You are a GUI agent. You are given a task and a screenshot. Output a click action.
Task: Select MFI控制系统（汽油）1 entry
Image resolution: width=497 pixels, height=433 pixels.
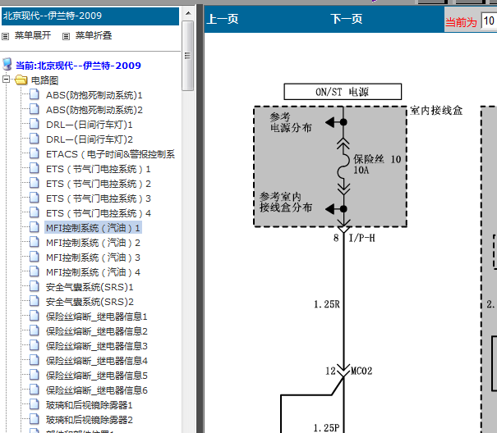click(x=93, y=228)
